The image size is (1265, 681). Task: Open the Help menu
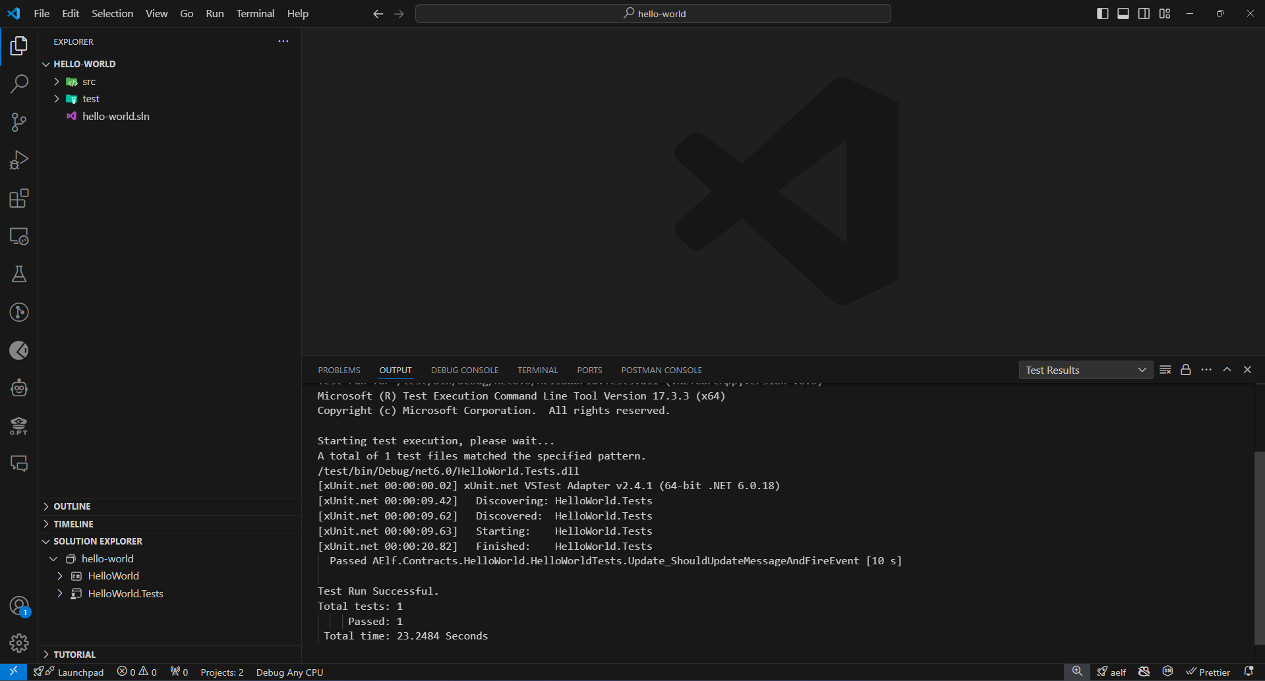pyautogui.click(x=298, y=13)
